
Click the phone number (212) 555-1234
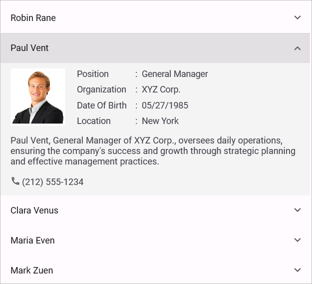pos(53,182)
